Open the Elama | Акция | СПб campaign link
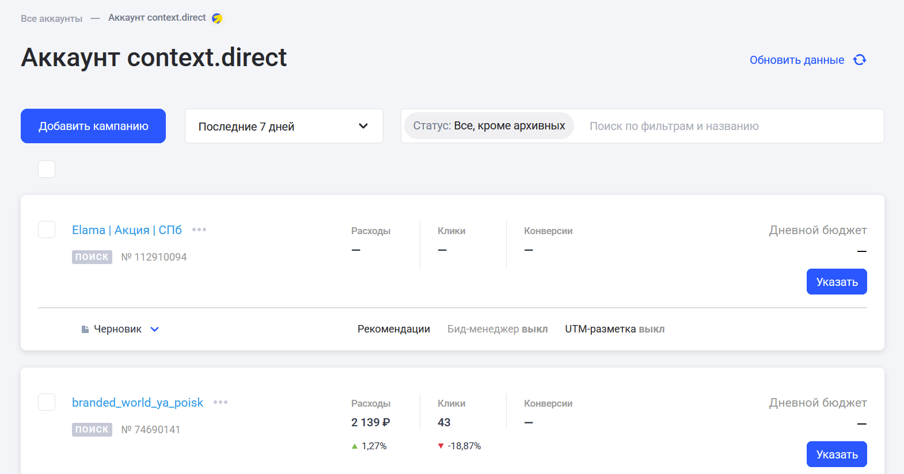Image resolution: width=904 pixels, height=474 pixels. click(127, 230)
